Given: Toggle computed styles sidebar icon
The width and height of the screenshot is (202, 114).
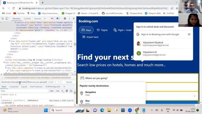Looking at the screenshot, I should pos(71,91).
